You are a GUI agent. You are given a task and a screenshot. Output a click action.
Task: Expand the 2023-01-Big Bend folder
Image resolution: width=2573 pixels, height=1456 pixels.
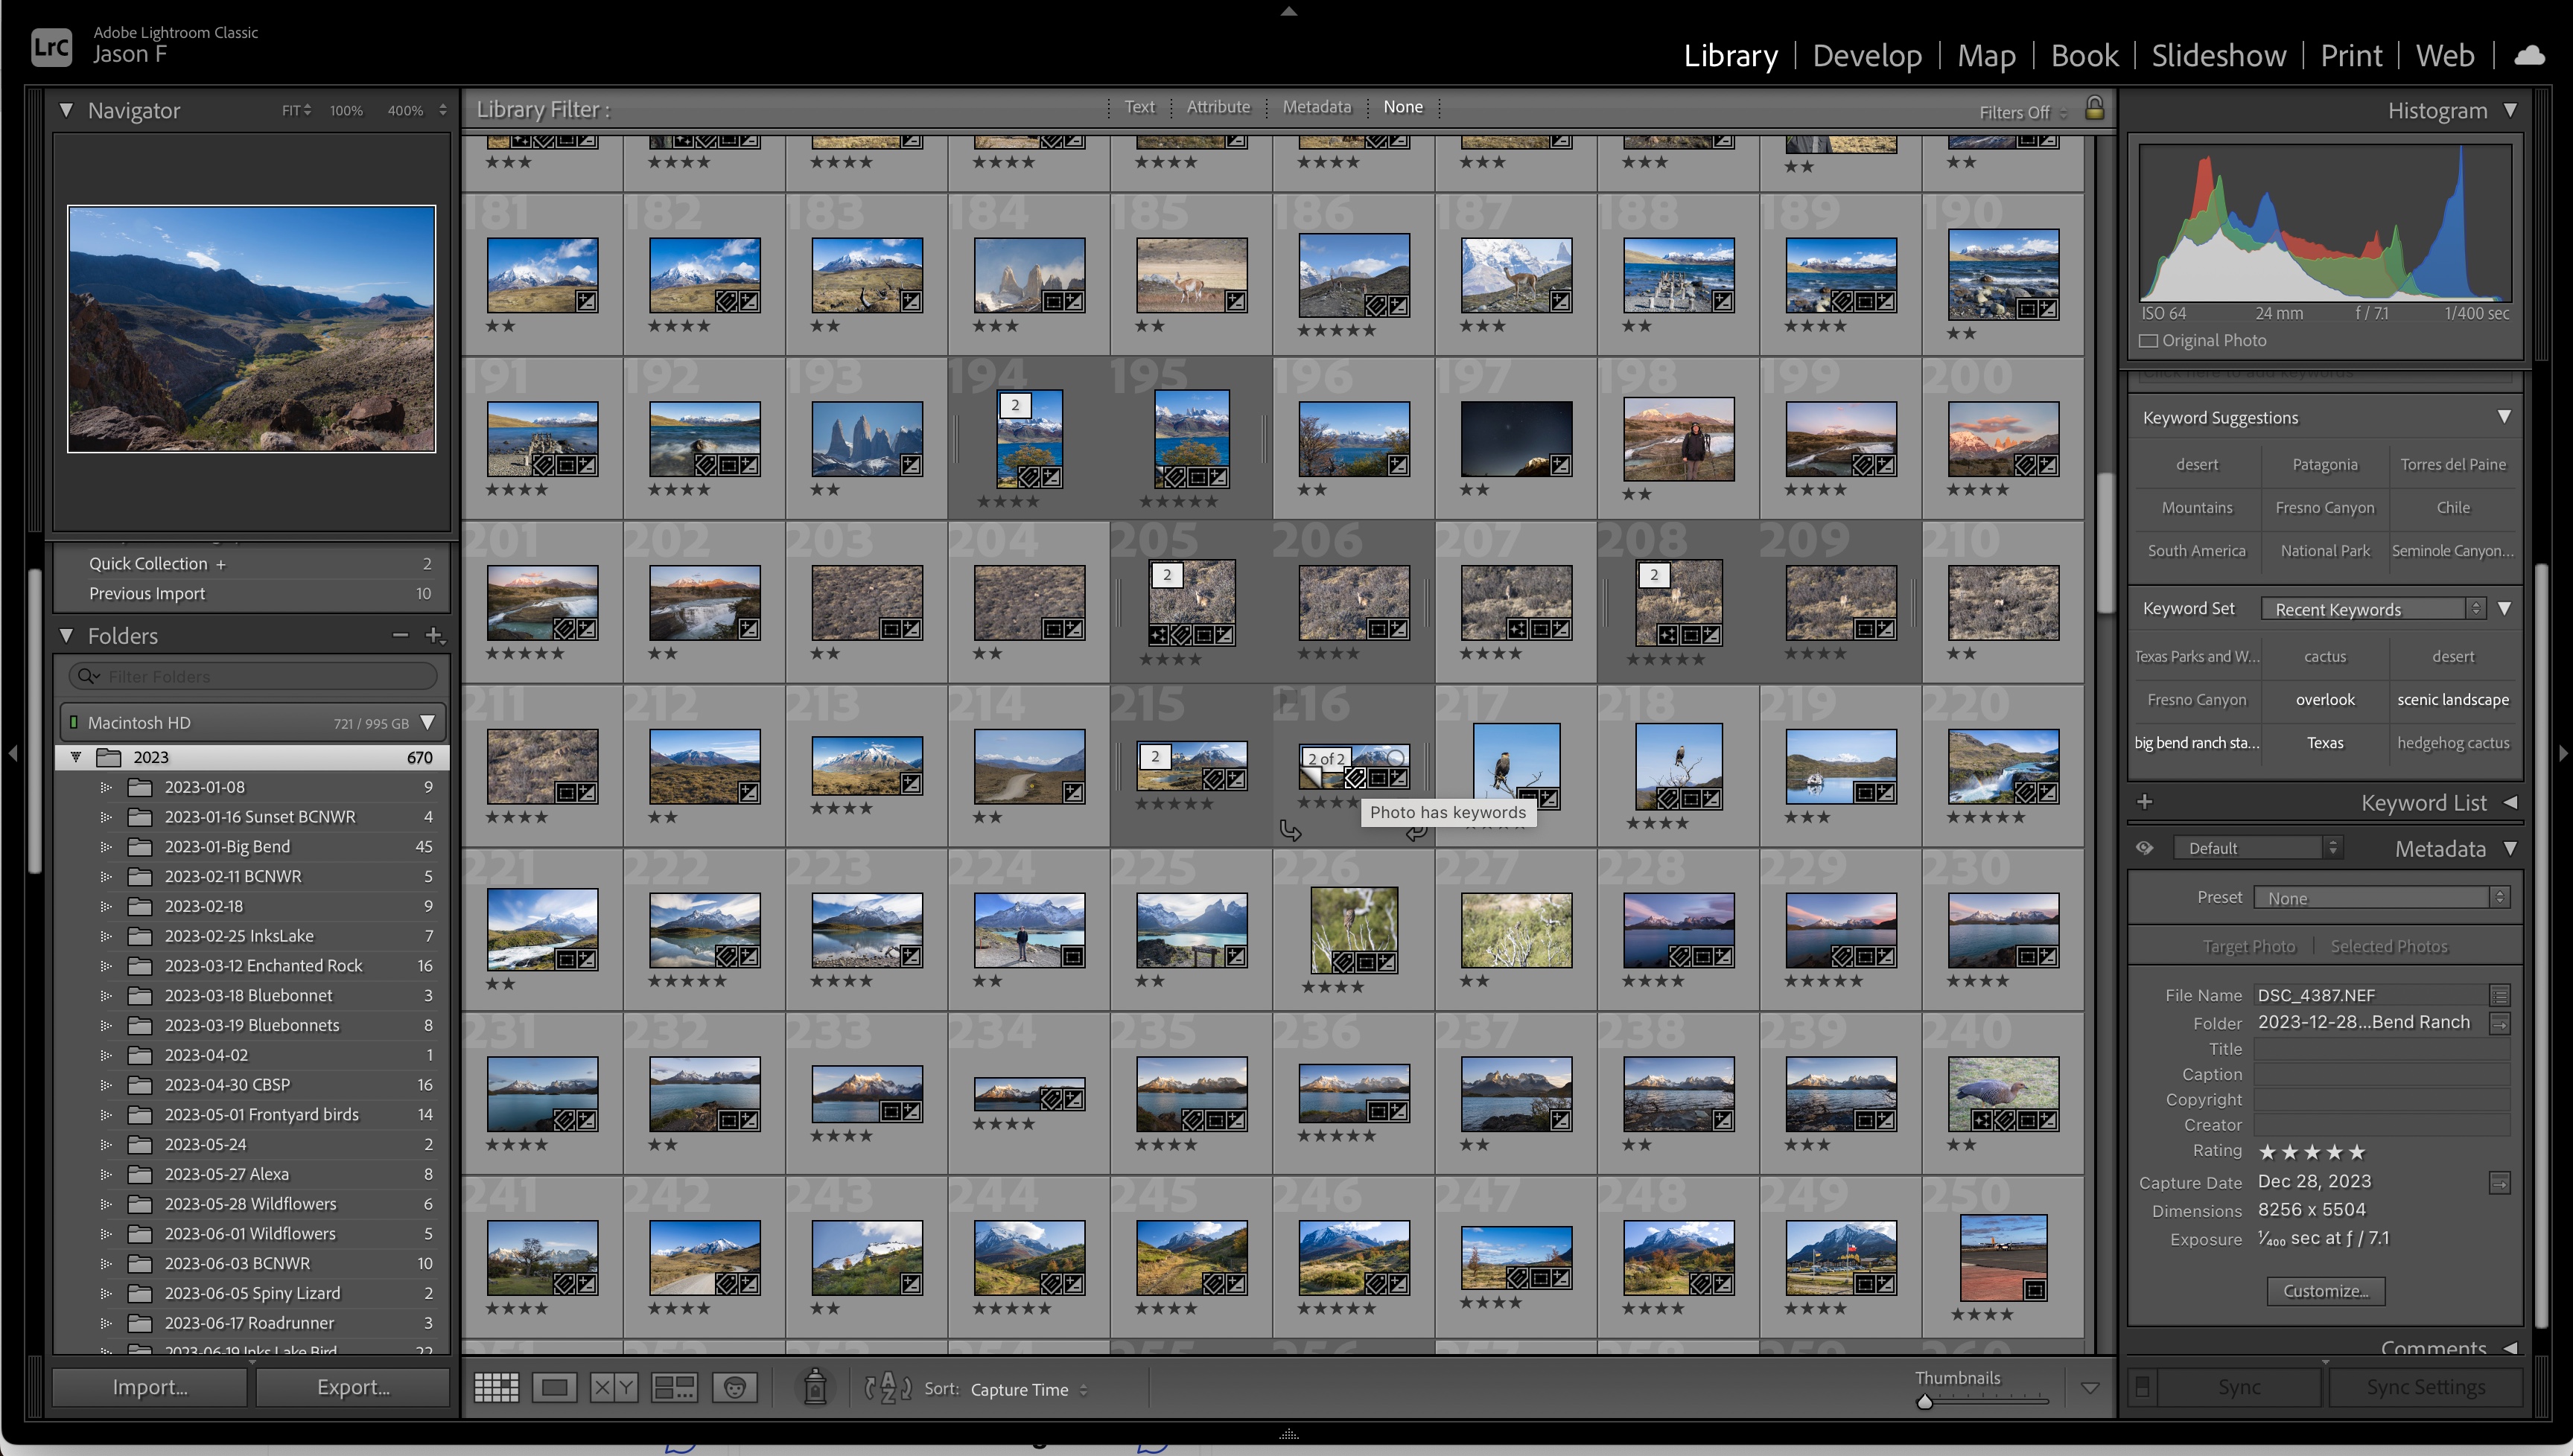coord(106,847)
